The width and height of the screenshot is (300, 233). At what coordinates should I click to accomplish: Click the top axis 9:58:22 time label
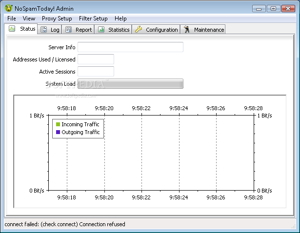[141, 108]
